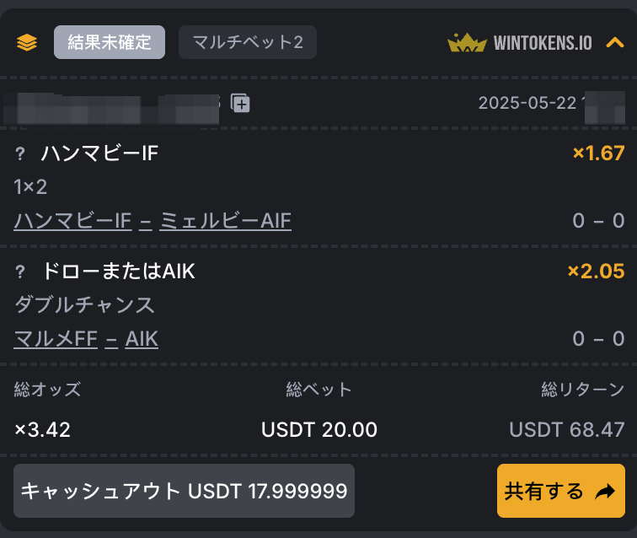
Task: Click the ×1.67 odds value
Action: coord(598,153)
